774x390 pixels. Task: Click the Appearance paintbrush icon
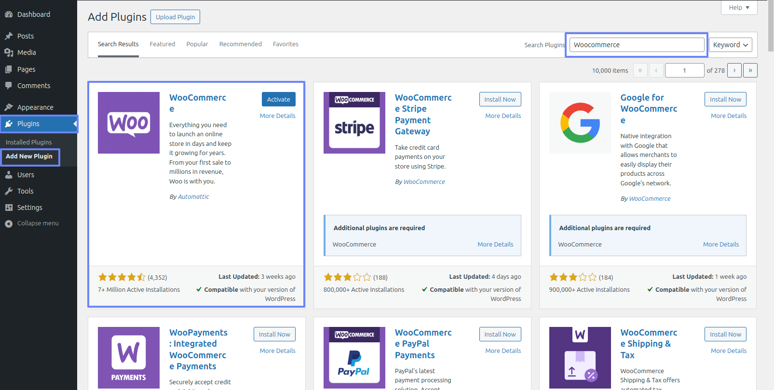(x=9, y=107)
